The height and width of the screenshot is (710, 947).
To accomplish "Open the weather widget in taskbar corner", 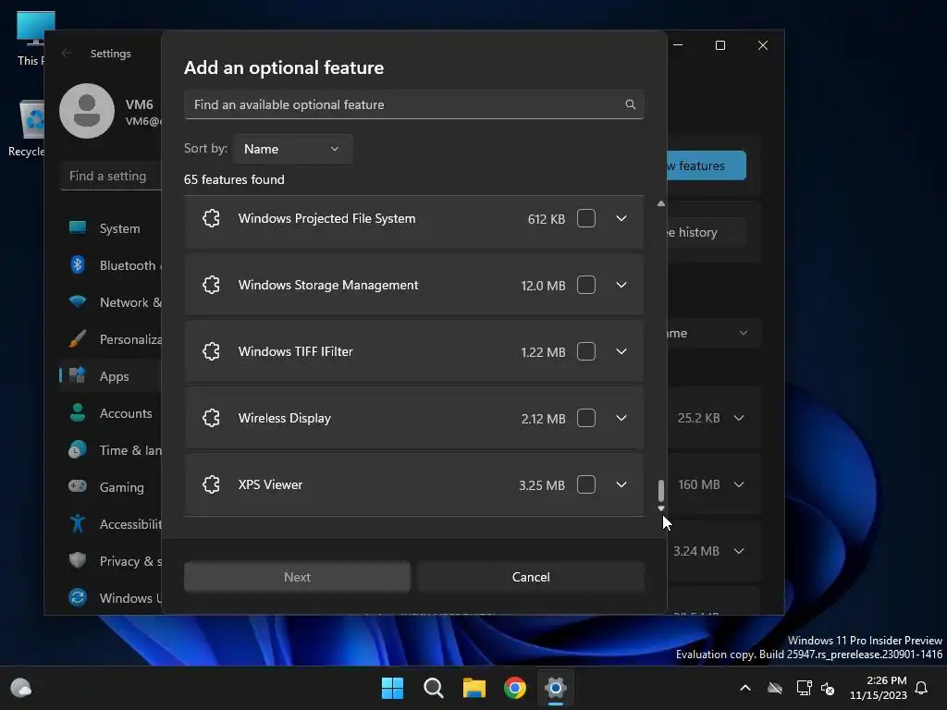I will click(21, 688).
